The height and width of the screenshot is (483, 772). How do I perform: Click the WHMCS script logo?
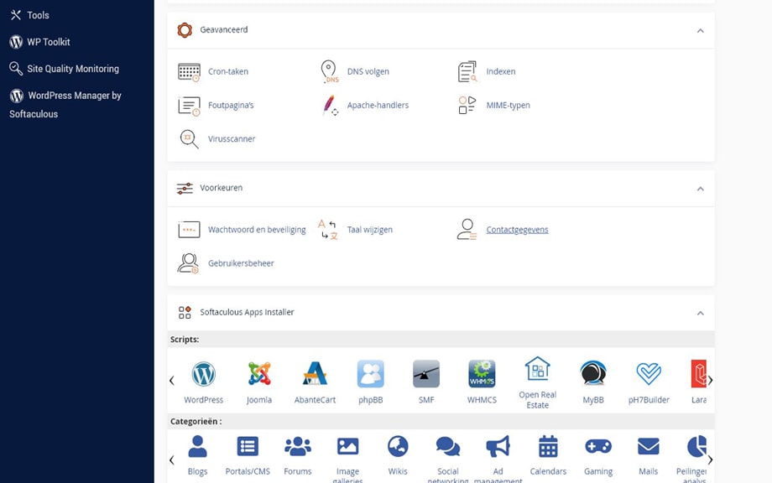tap(482, 374)
